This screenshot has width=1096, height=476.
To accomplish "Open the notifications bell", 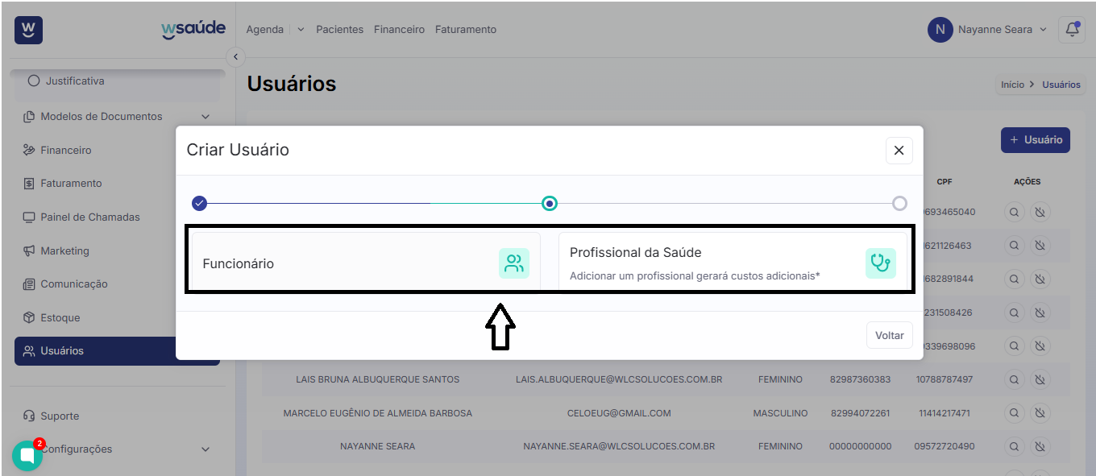I will point(1072,30).
